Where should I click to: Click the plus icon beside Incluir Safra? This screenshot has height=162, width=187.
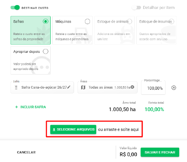[16, 107]
